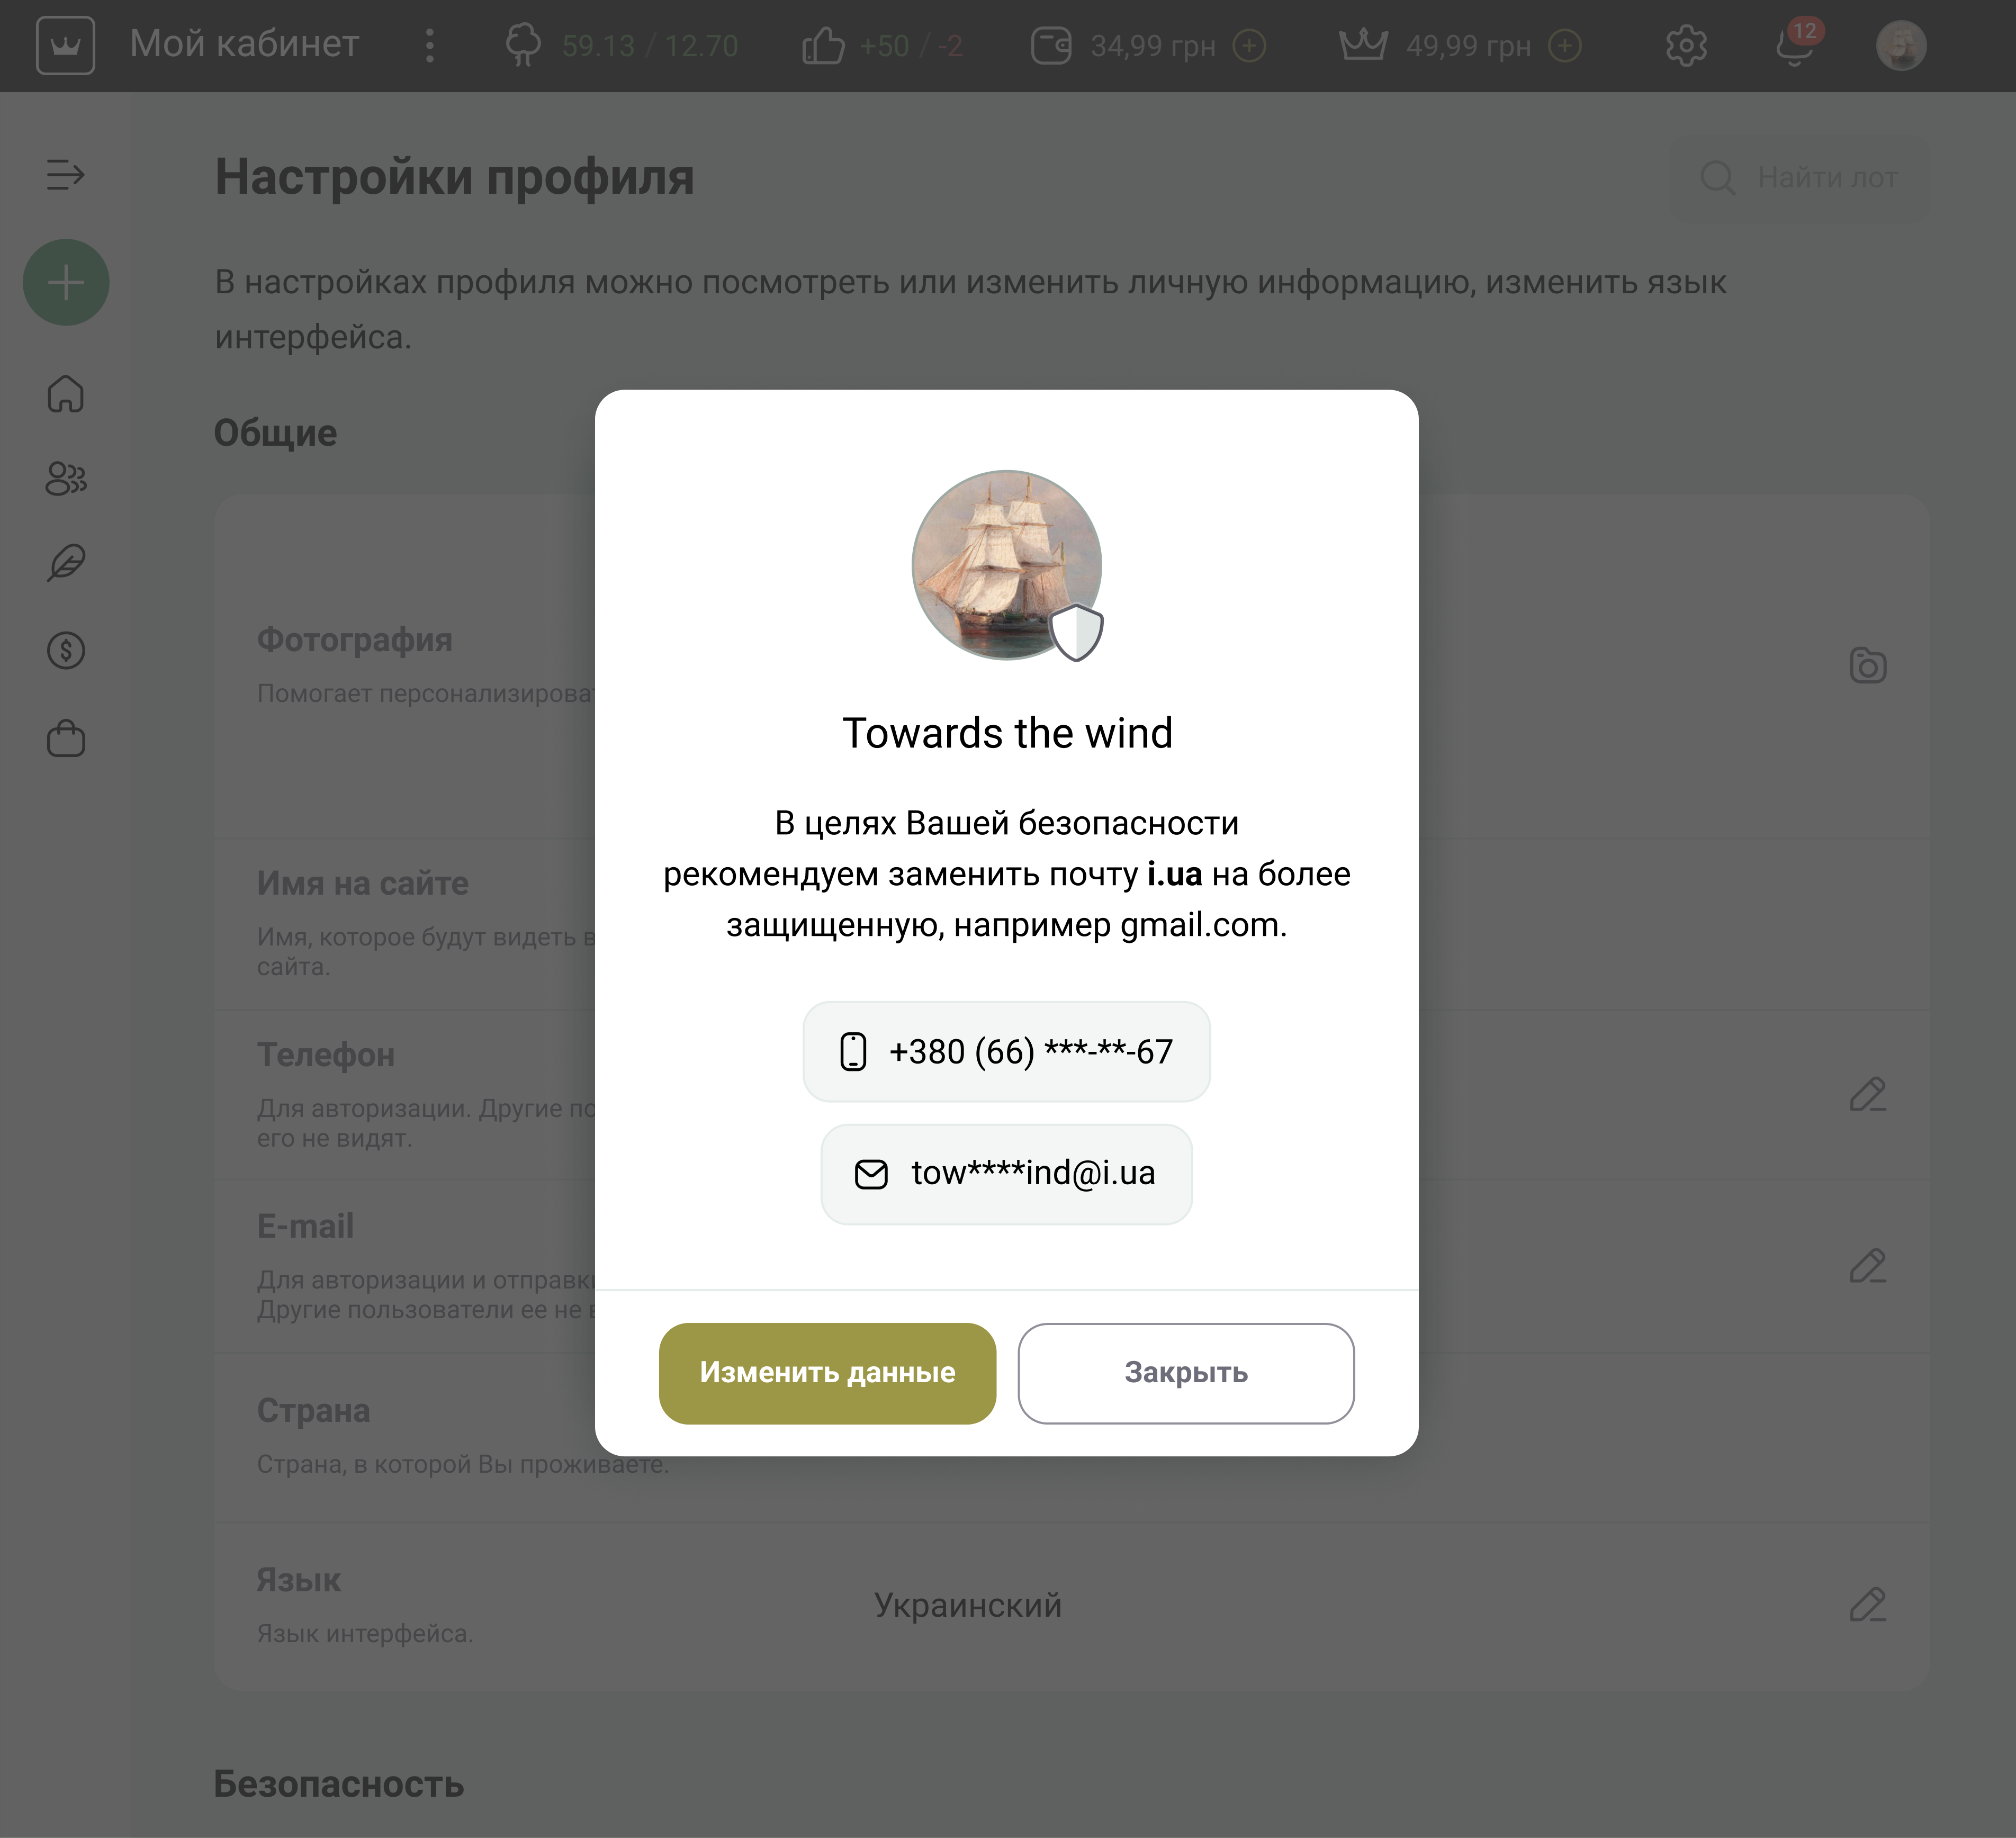Click the 49,99 грн premium balance text
Screen dimensions: 2016x1838
coord(1468,46)
